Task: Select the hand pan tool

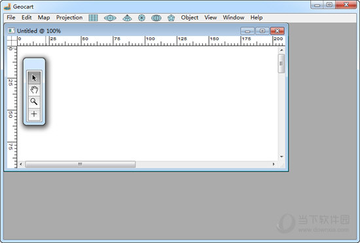Action: click(x=34, y=90)
